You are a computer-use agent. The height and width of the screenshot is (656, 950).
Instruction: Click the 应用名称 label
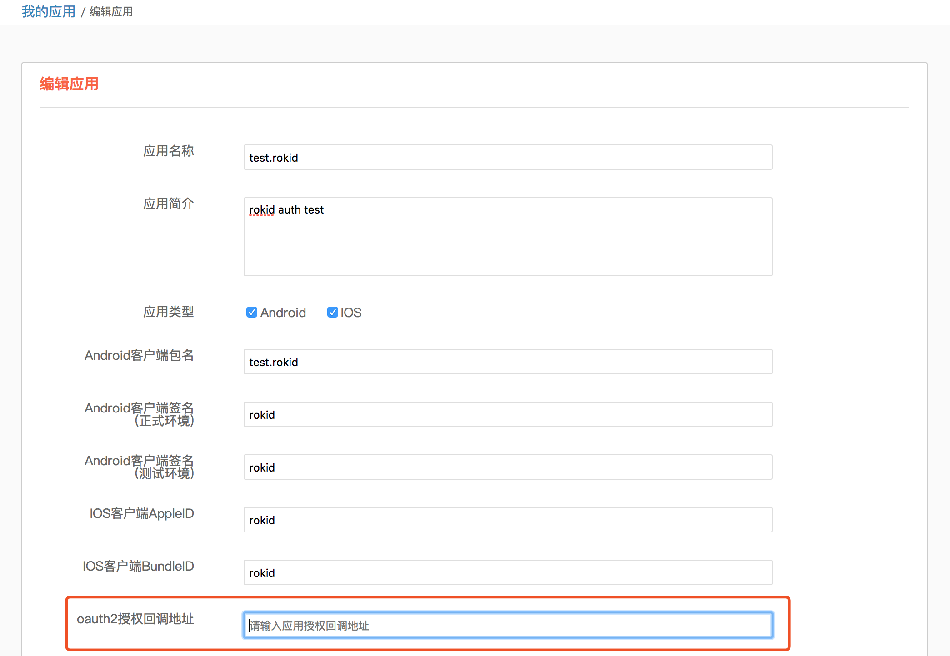[x=168, y=151]
